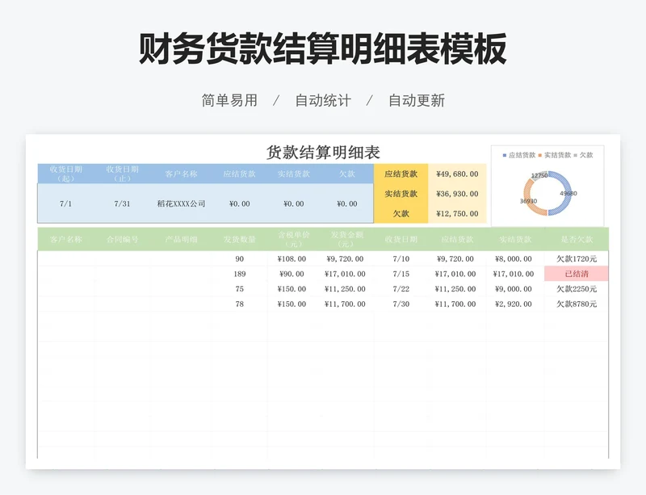This screenshot has height=495, width=646.
Task: Click the paid amount ¥8,000.00
Action: 514,259
